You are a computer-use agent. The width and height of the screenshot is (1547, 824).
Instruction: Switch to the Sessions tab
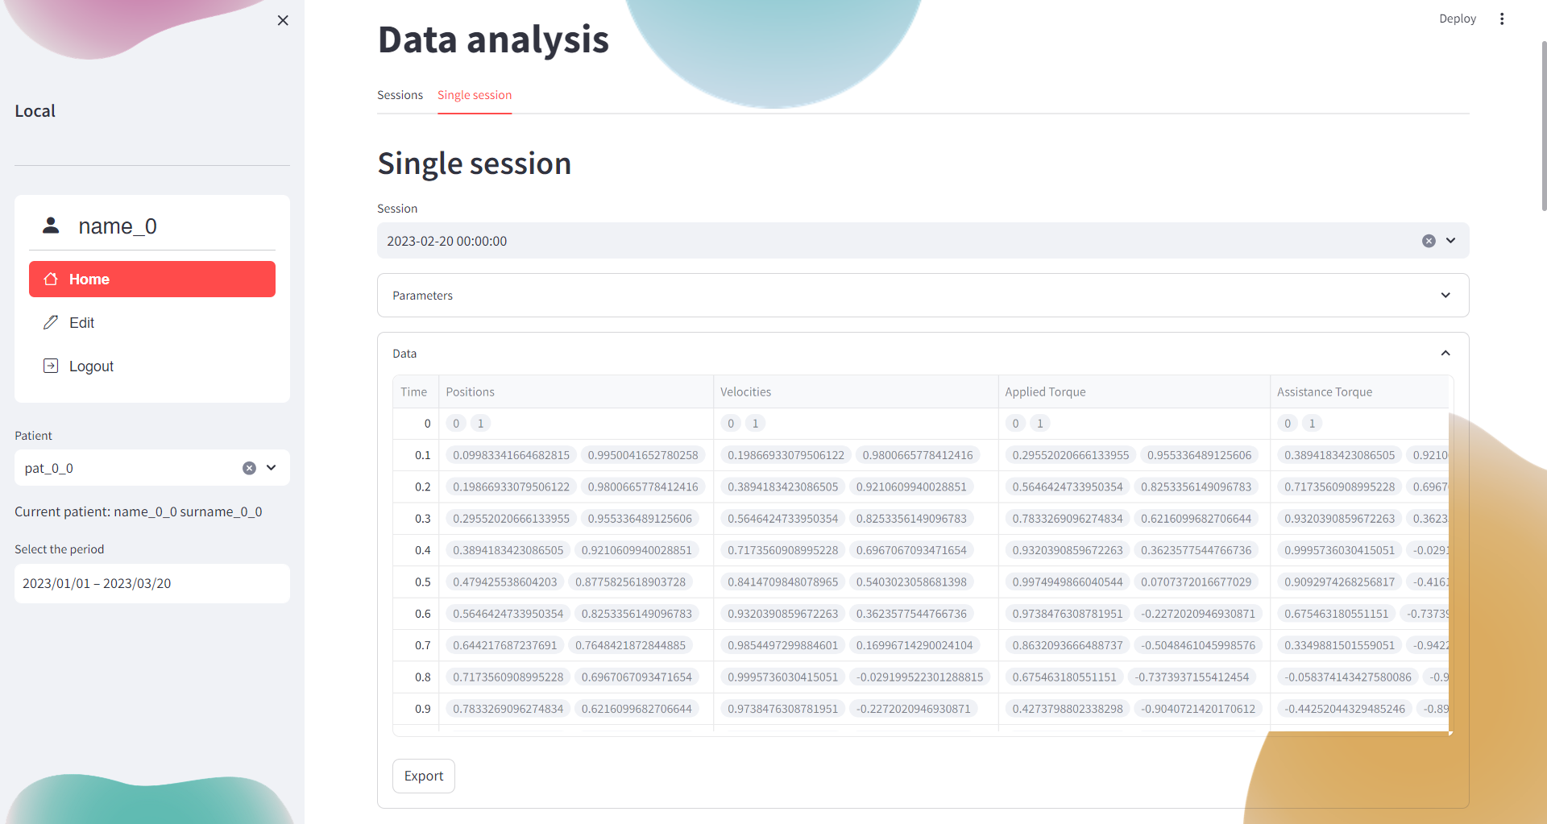pyautogui.click(x=400, y=95)
